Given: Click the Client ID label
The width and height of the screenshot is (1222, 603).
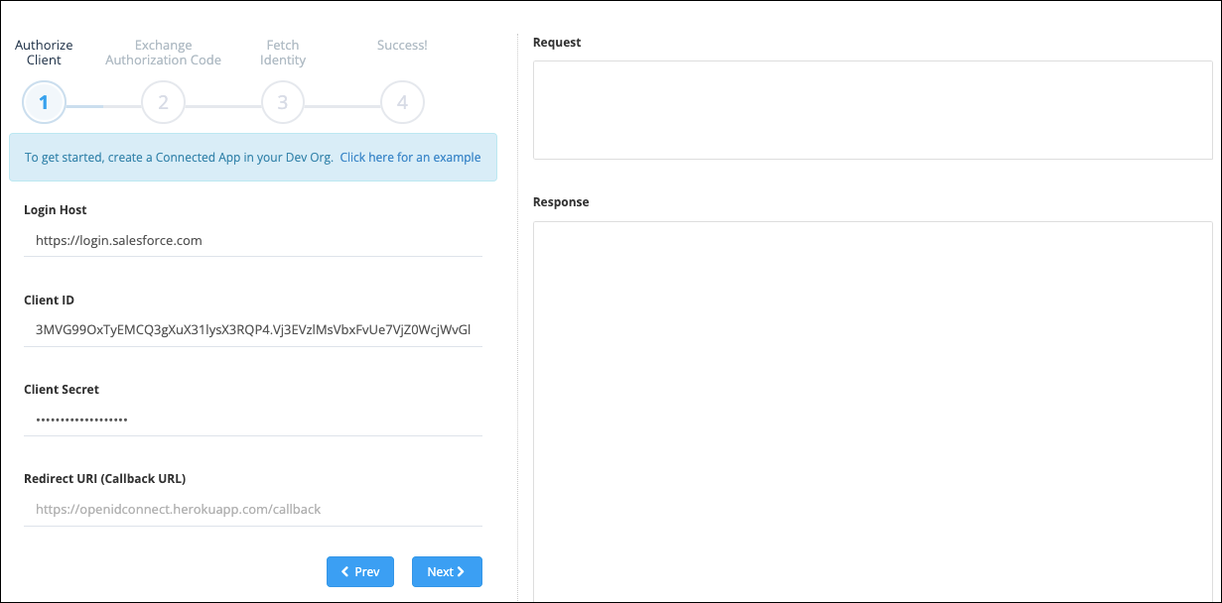Looking at the screenshot, I should click(49, 300).
